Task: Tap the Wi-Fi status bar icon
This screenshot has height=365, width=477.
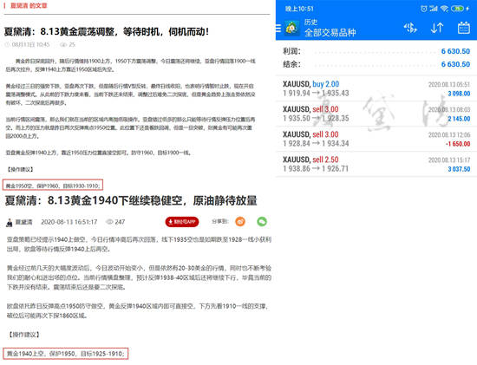Action: pos(444,9)
